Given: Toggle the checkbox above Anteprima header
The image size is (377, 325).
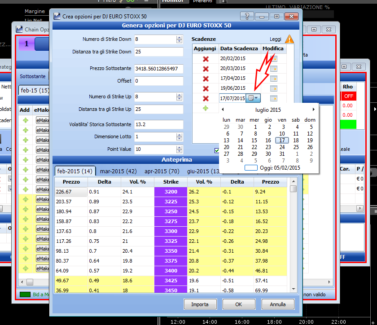Looking at the screenshot, I should (x=217, y=150).
